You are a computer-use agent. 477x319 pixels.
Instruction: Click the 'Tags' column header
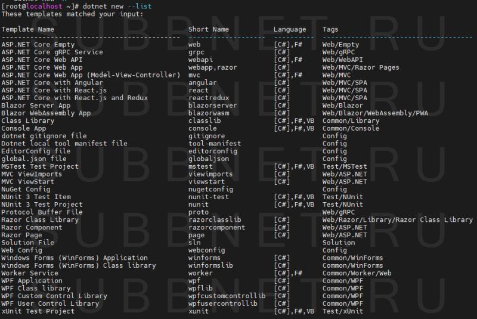[x=330, y=29]
